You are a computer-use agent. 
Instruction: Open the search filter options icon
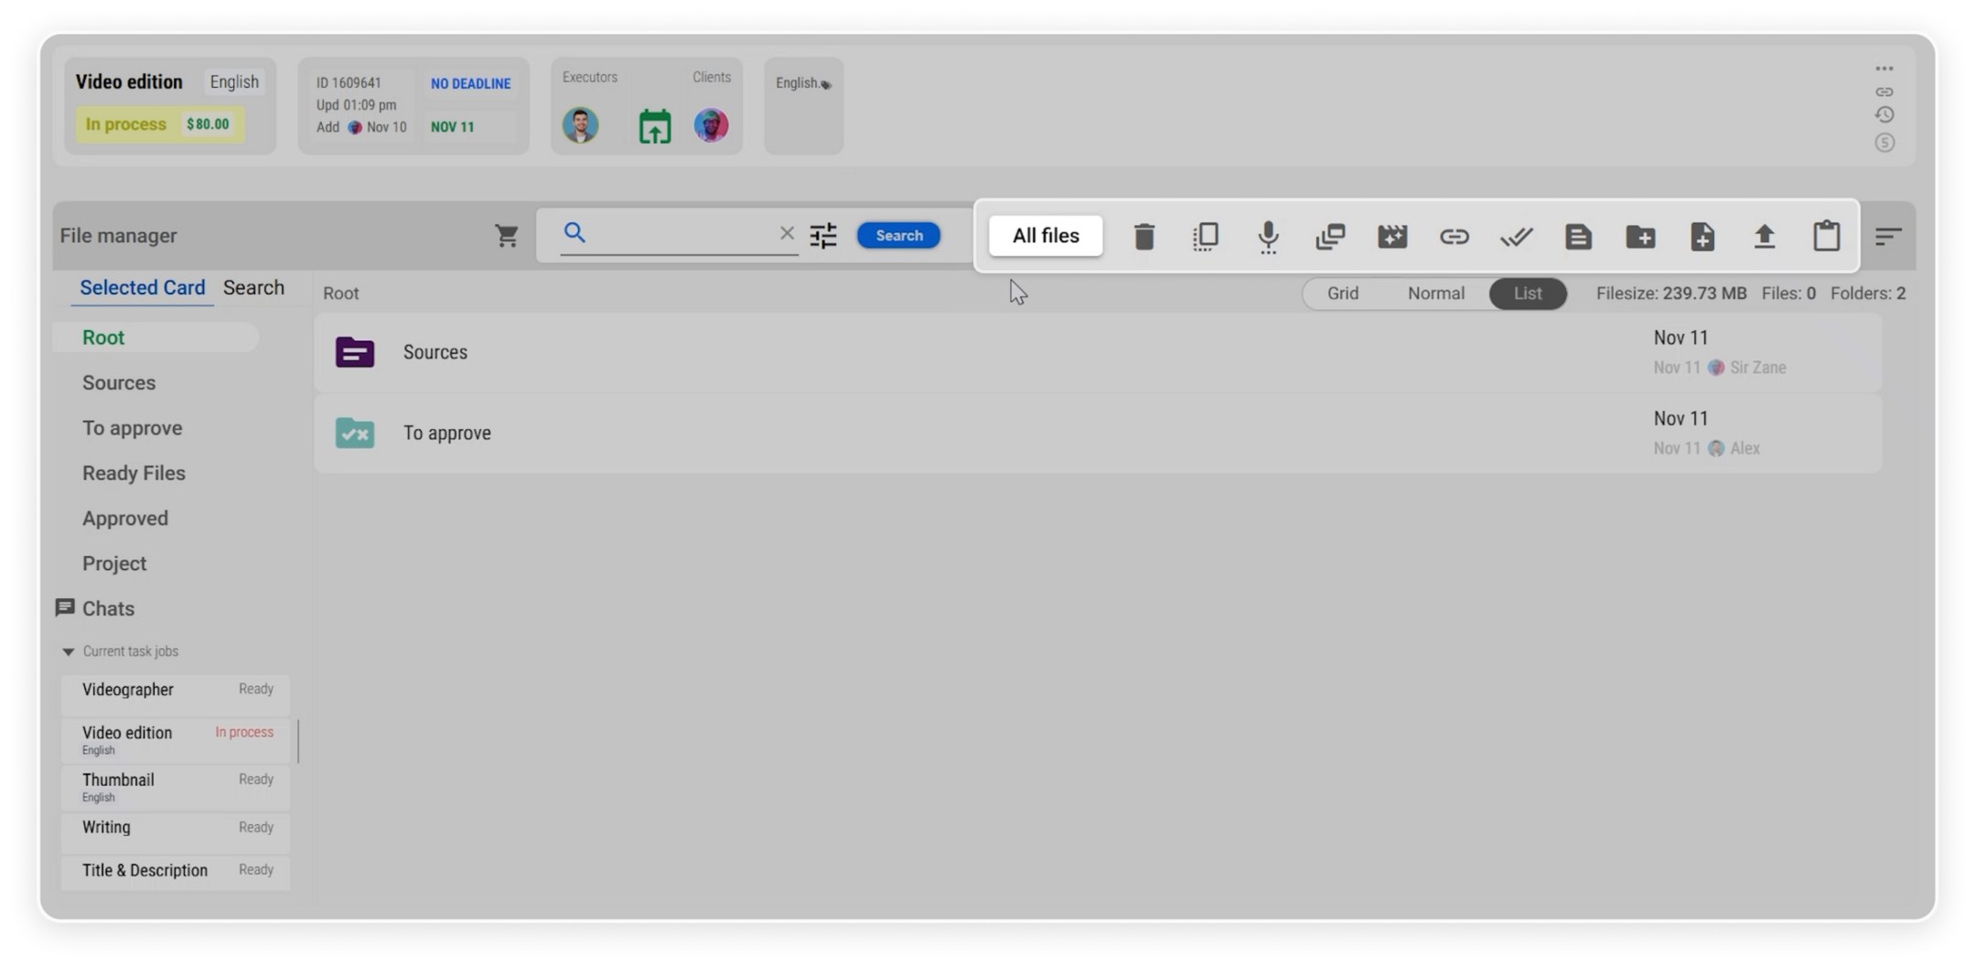(823, 236)
